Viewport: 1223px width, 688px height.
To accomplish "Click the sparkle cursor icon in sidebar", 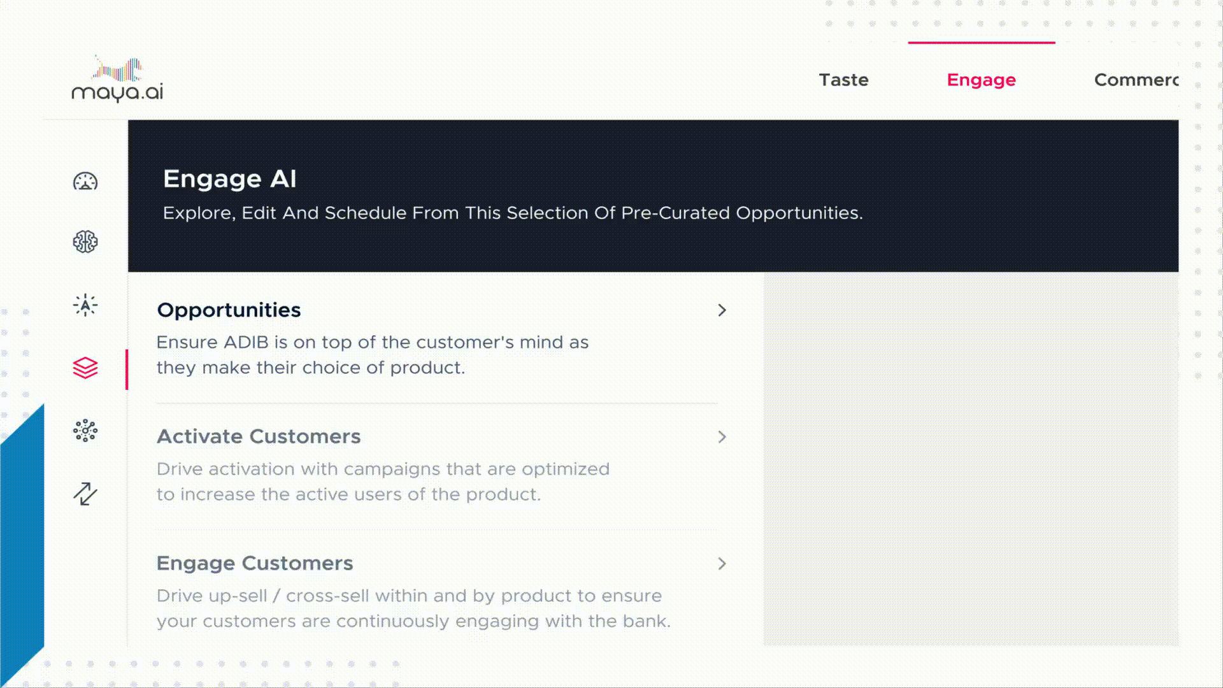I will 85,305.
